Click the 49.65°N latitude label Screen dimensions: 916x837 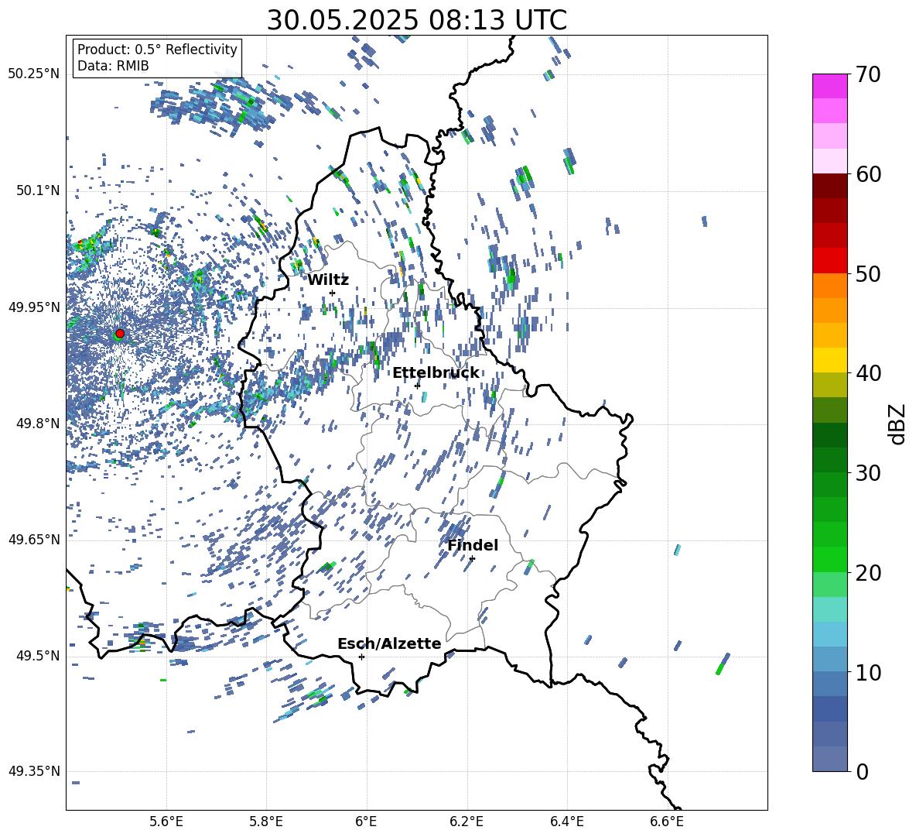pyautogui.click(x=34, y=539)
